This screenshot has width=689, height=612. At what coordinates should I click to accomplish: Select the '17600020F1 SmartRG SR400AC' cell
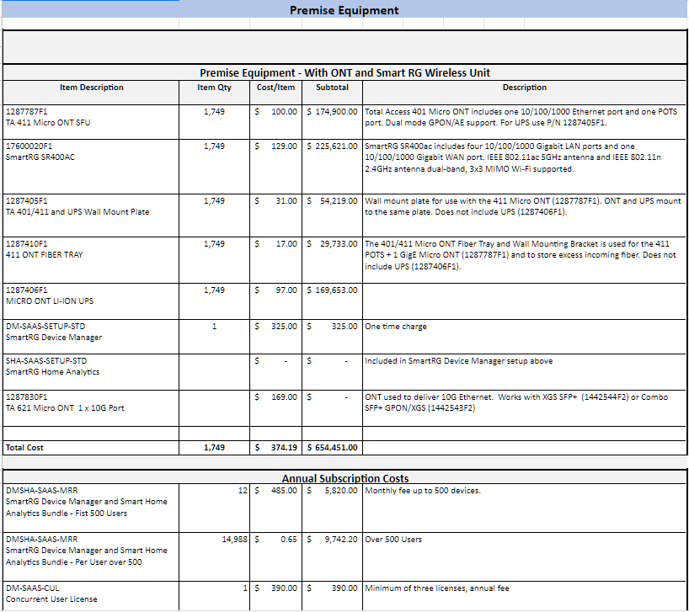coord(91,167)
